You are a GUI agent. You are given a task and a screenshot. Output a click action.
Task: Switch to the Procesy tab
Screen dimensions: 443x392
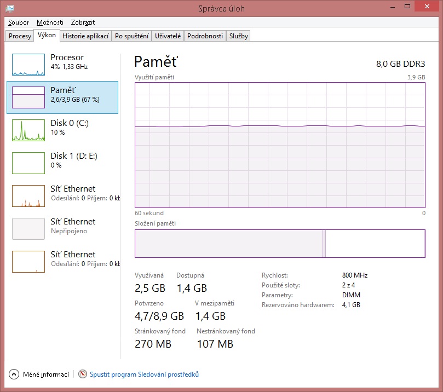click(x=20, y=36)
